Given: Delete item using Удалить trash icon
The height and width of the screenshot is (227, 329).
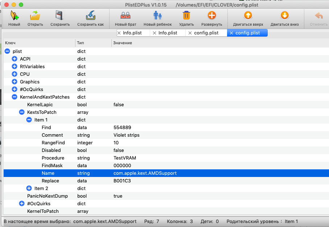Looking at the screenshot, I should pos(186,16).
